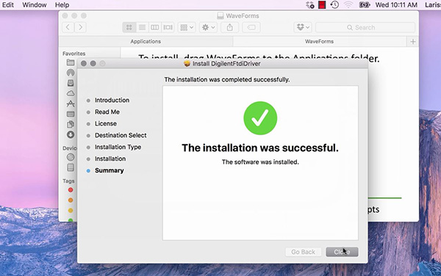The width and height of the screenshot is (441, 276).
Task: Click the installer package icon in title bar
Action: point(187,63)
